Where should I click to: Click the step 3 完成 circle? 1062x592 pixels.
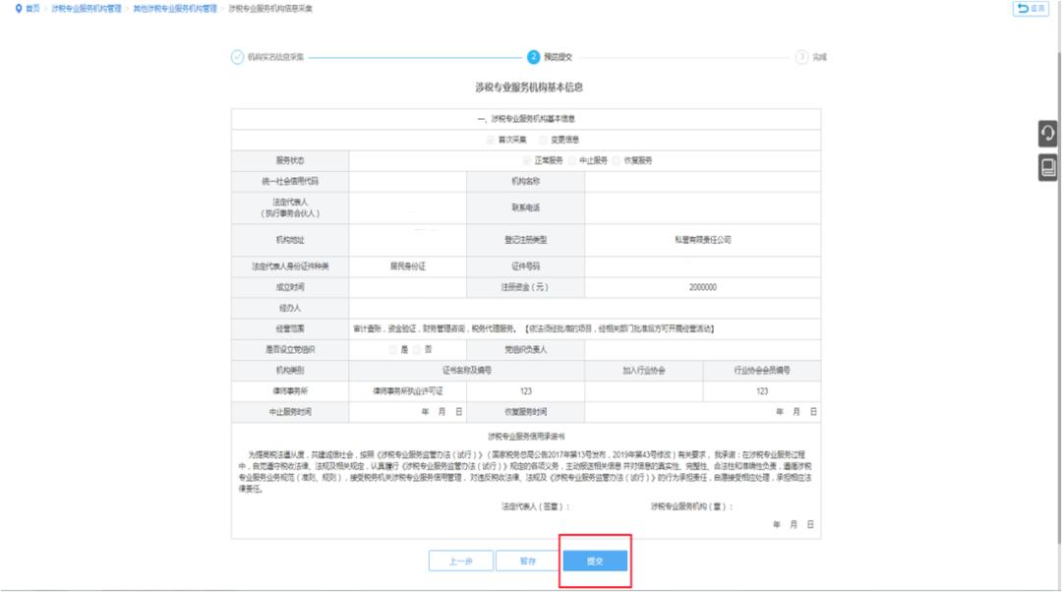[801, 57]
